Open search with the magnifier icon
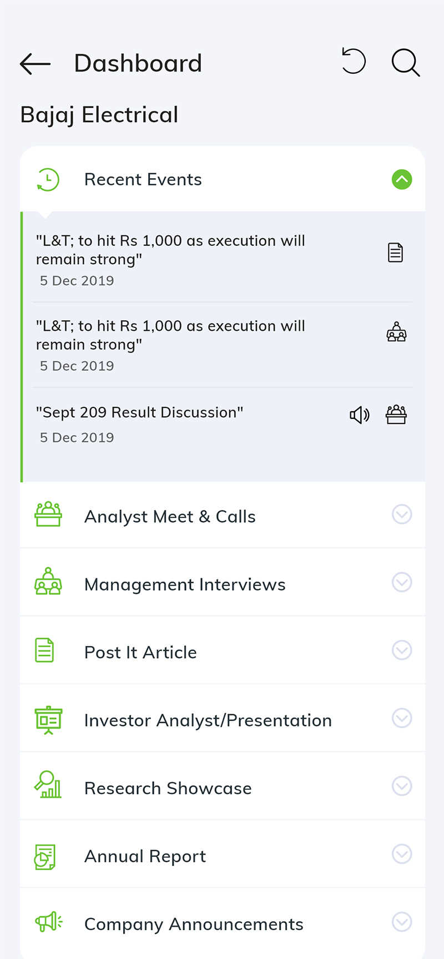 coord(406,62)
